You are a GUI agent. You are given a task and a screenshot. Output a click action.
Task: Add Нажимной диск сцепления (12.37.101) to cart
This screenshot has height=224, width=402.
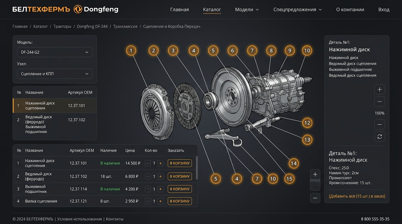180,163
